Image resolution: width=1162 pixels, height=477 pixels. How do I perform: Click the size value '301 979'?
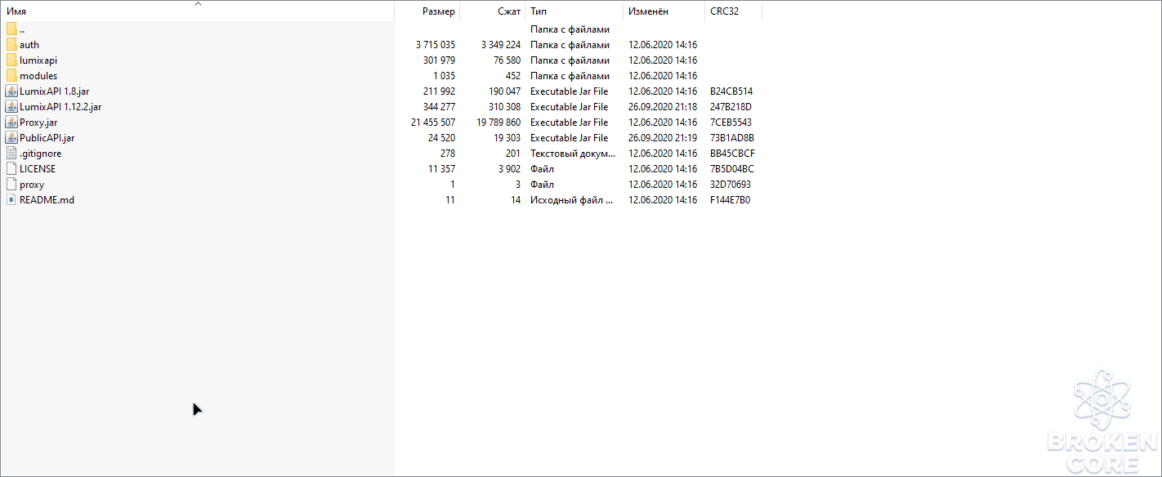coord(440,60)
